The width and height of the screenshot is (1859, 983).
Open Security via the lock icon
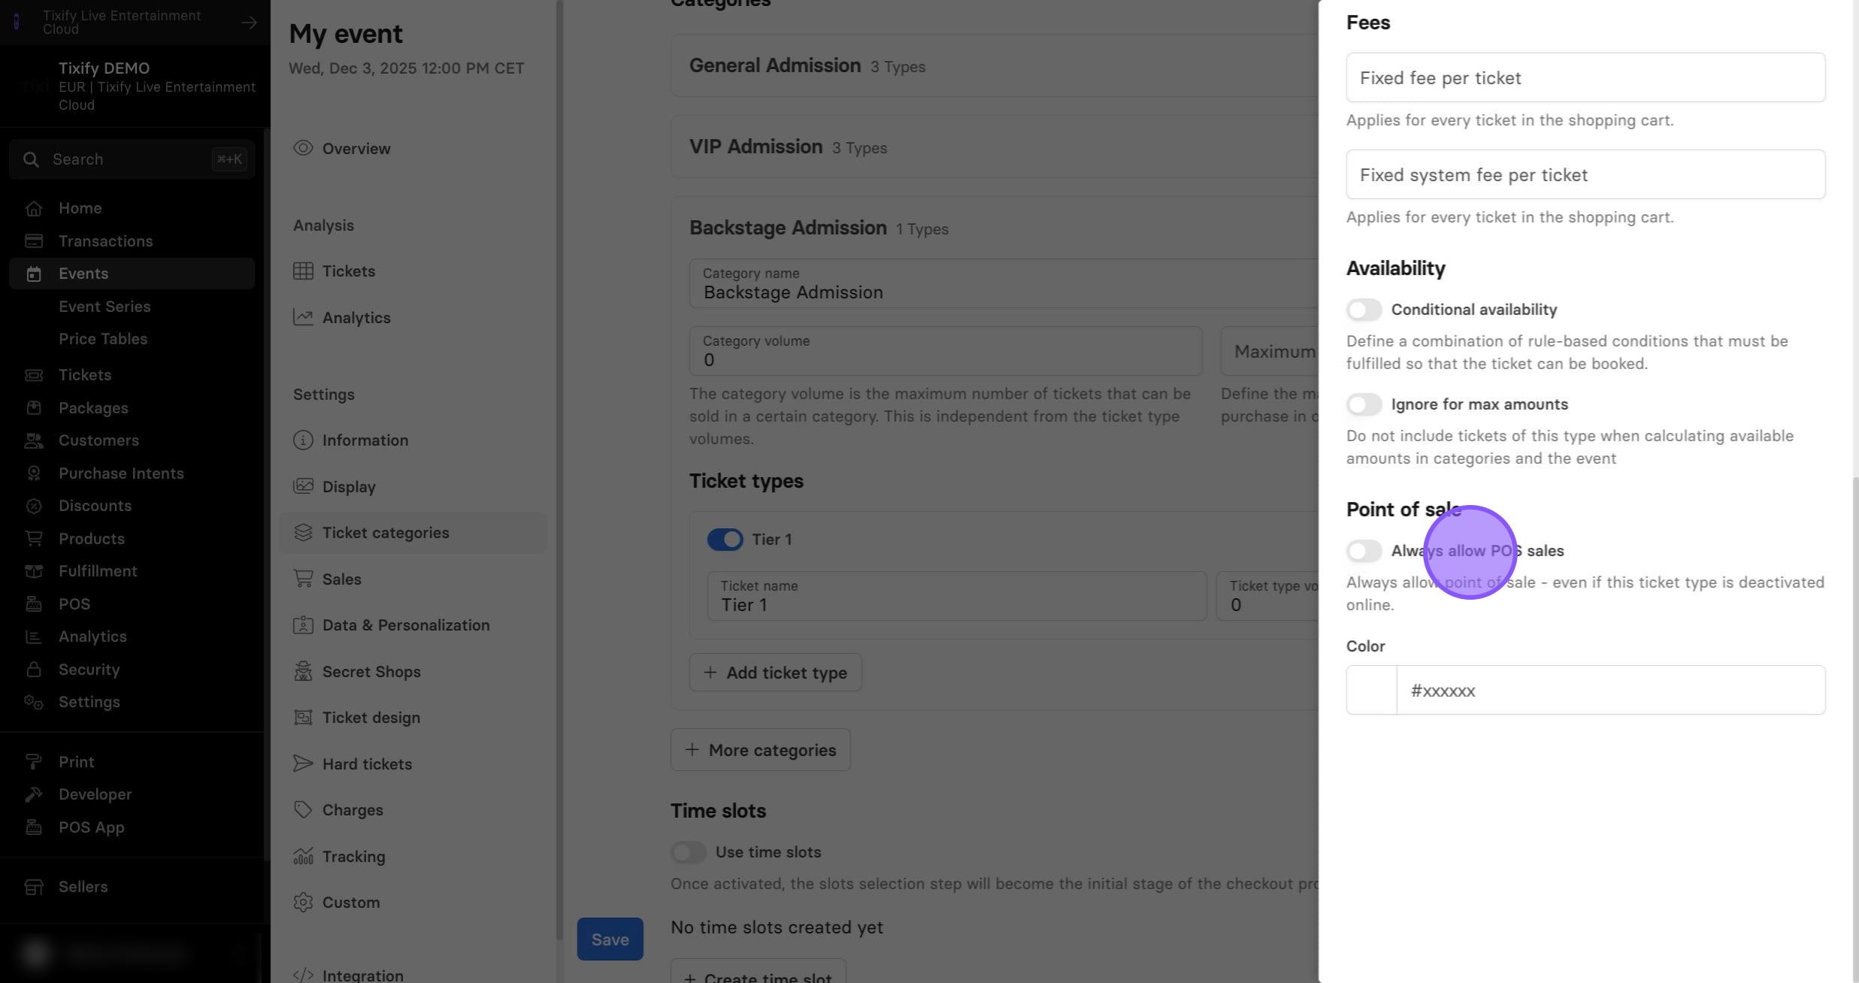tap(33, 670)
